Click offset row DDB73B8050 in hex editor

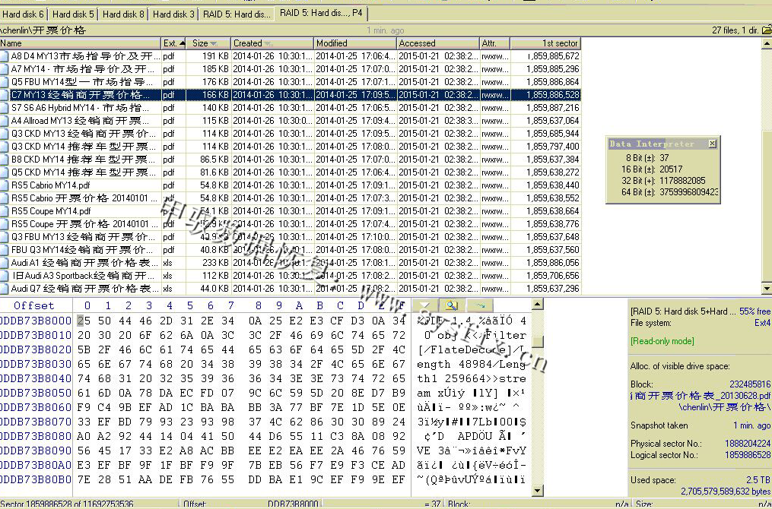(x=36, y=393)
